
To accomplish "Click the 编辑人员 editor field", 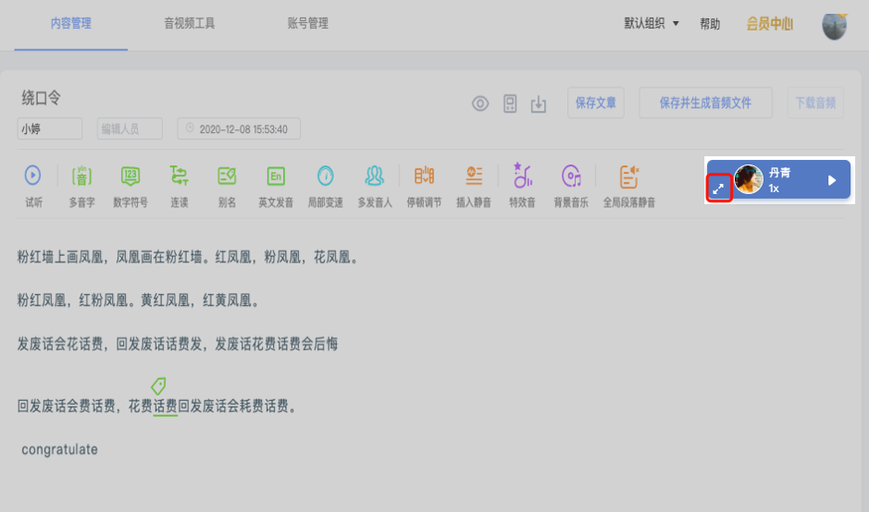I will pyautogui.click(x=130, y=129).
